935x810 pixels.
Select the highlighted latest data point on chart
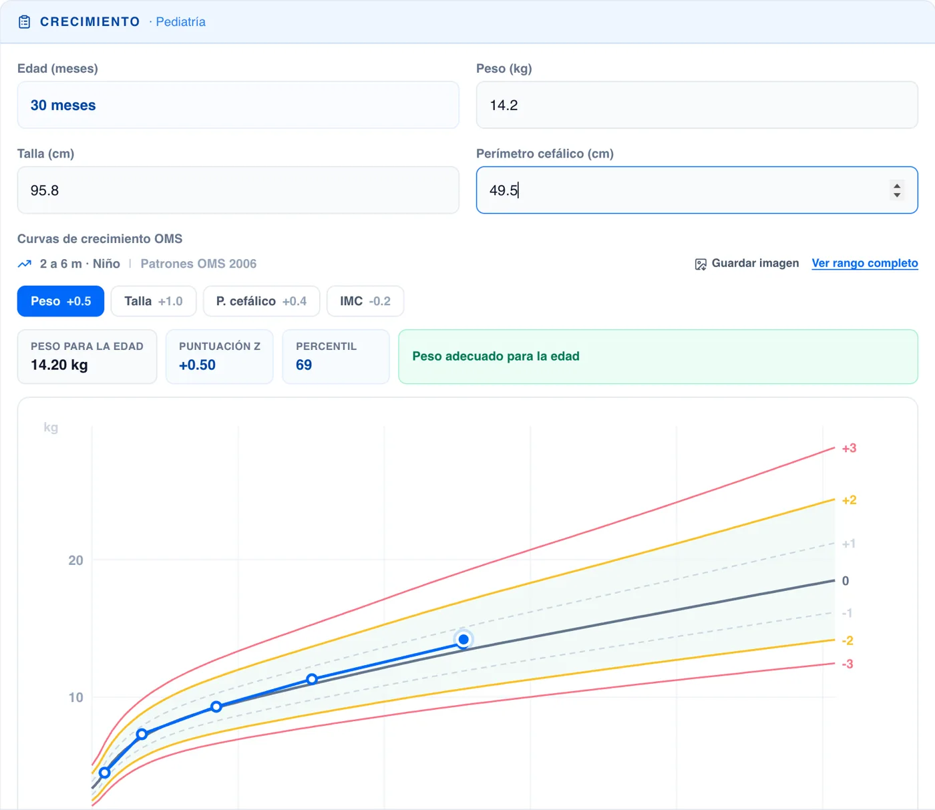point(463,639)
